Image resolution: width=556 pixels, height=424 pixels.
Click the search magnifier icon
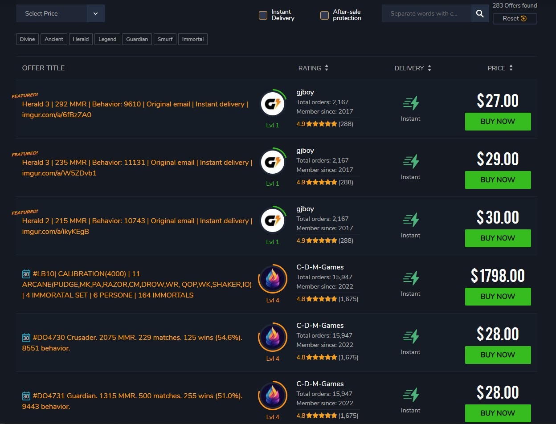coord(480,14)
